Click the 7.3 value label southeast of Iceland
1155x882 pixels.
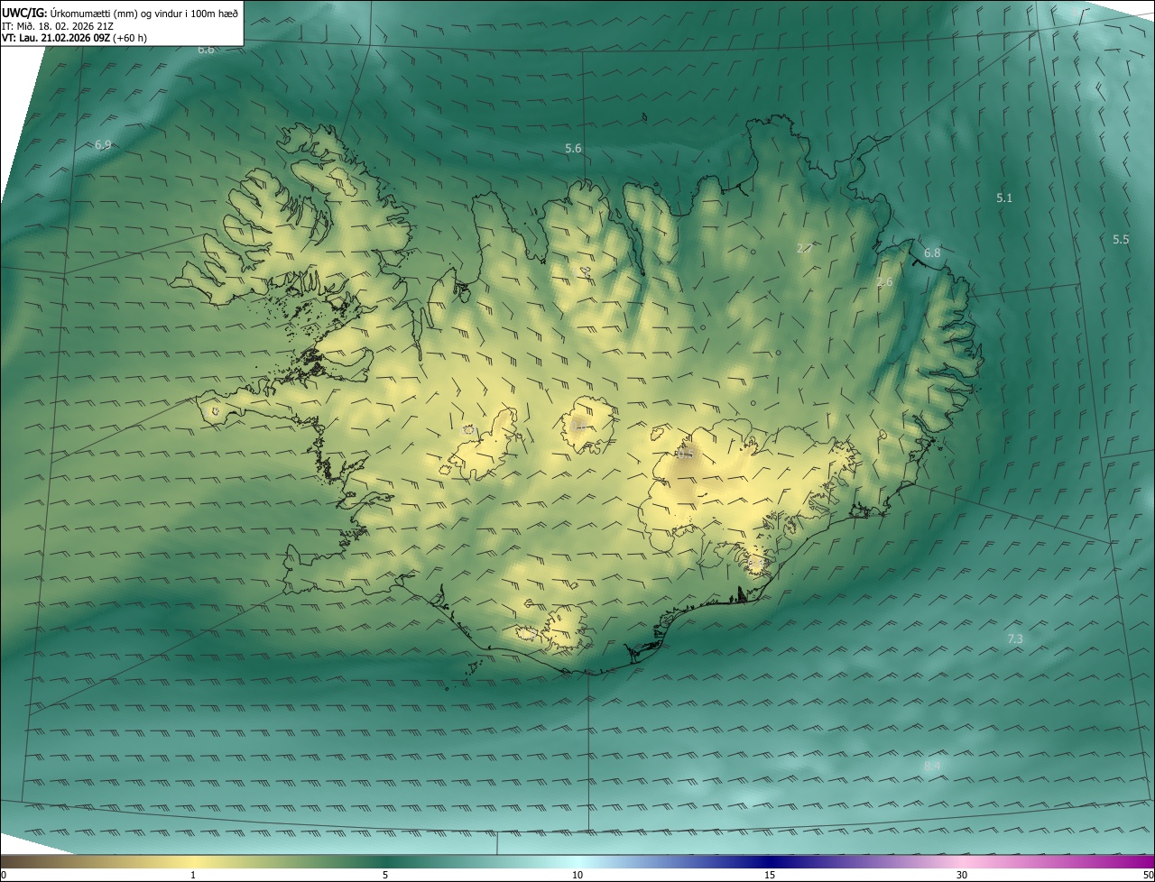point(1015,639)
